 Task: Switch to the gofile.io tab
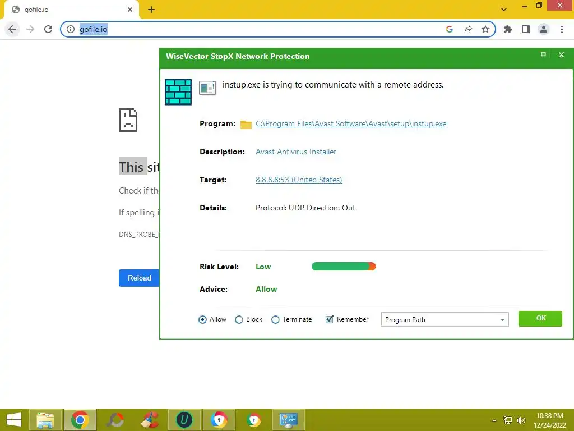click(x=71, y=10)
